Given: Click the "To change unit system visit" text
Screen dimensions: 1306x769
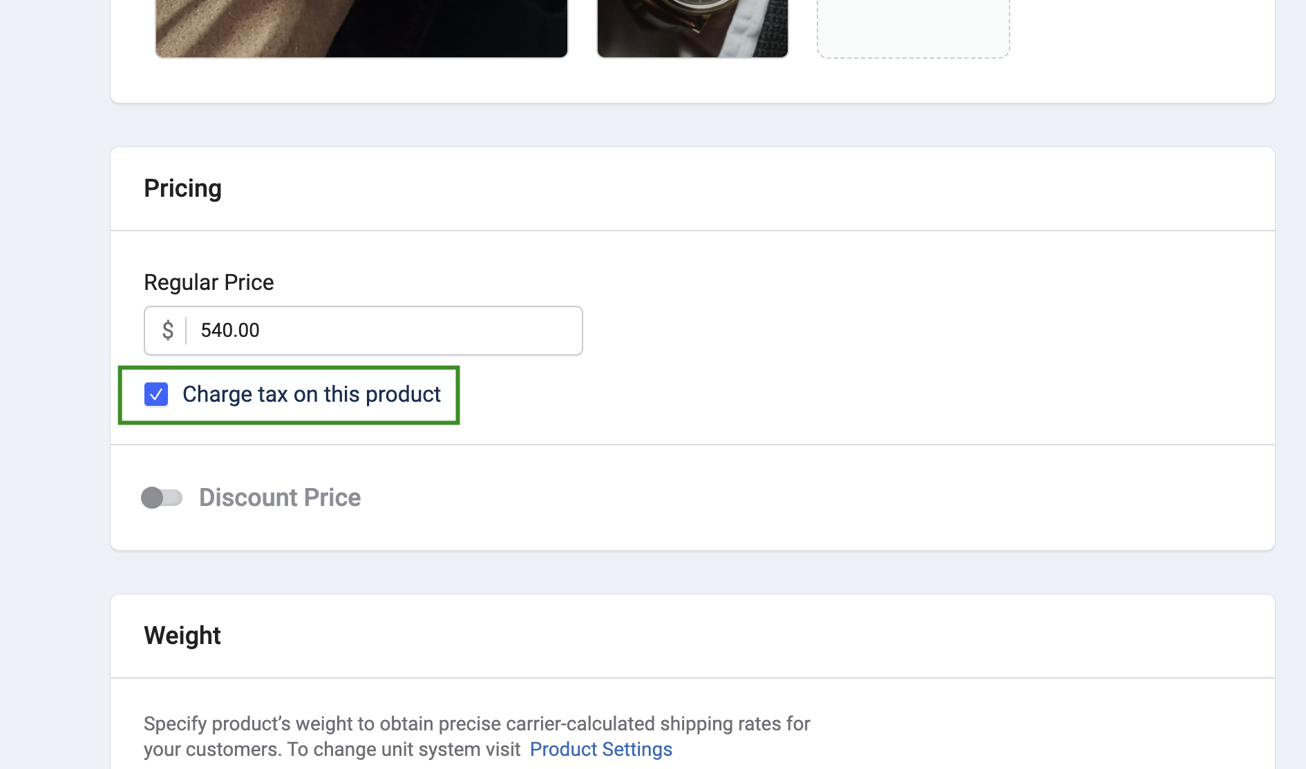Looking at the screenshot, I should pyautogui.click(x=404, y=749).
